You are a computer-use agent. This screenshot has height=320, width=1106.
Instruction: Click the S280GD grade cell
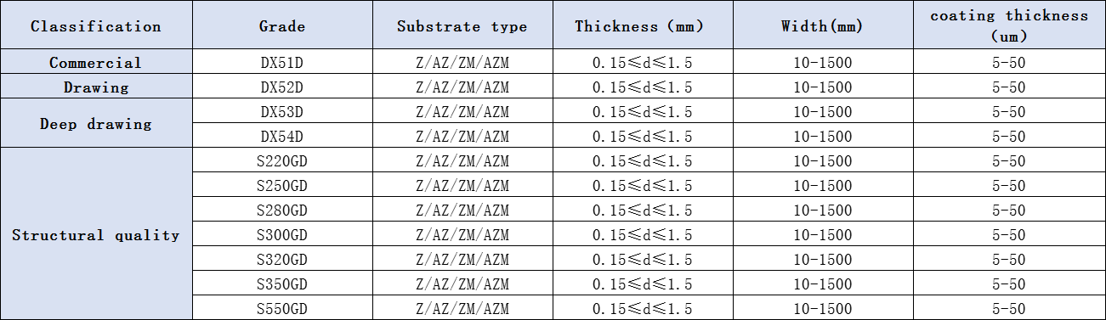pos(282,210)
